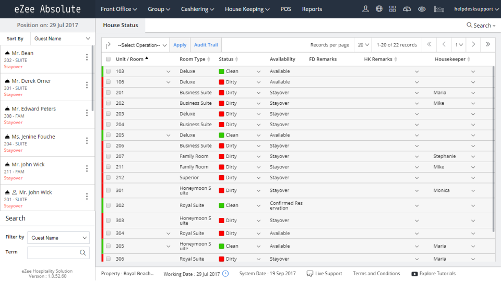This screenshot has width=501, height=281.
Task: Click the user profile icon in top bar
Action: (x=365, y=9)
